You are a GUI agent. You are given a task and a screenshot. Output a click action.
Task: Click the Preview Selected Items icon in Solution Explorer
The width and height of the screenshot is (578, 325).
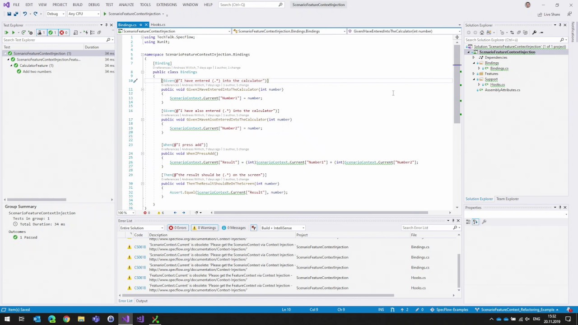[541, 32]
